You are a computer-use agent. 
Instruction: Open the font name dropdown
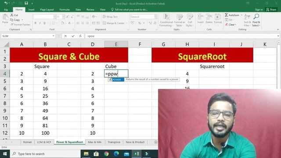point(54,17)
